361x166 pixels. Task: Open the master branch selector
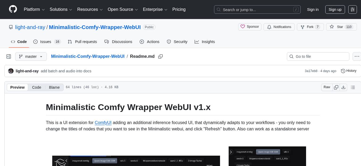point(31,56)
